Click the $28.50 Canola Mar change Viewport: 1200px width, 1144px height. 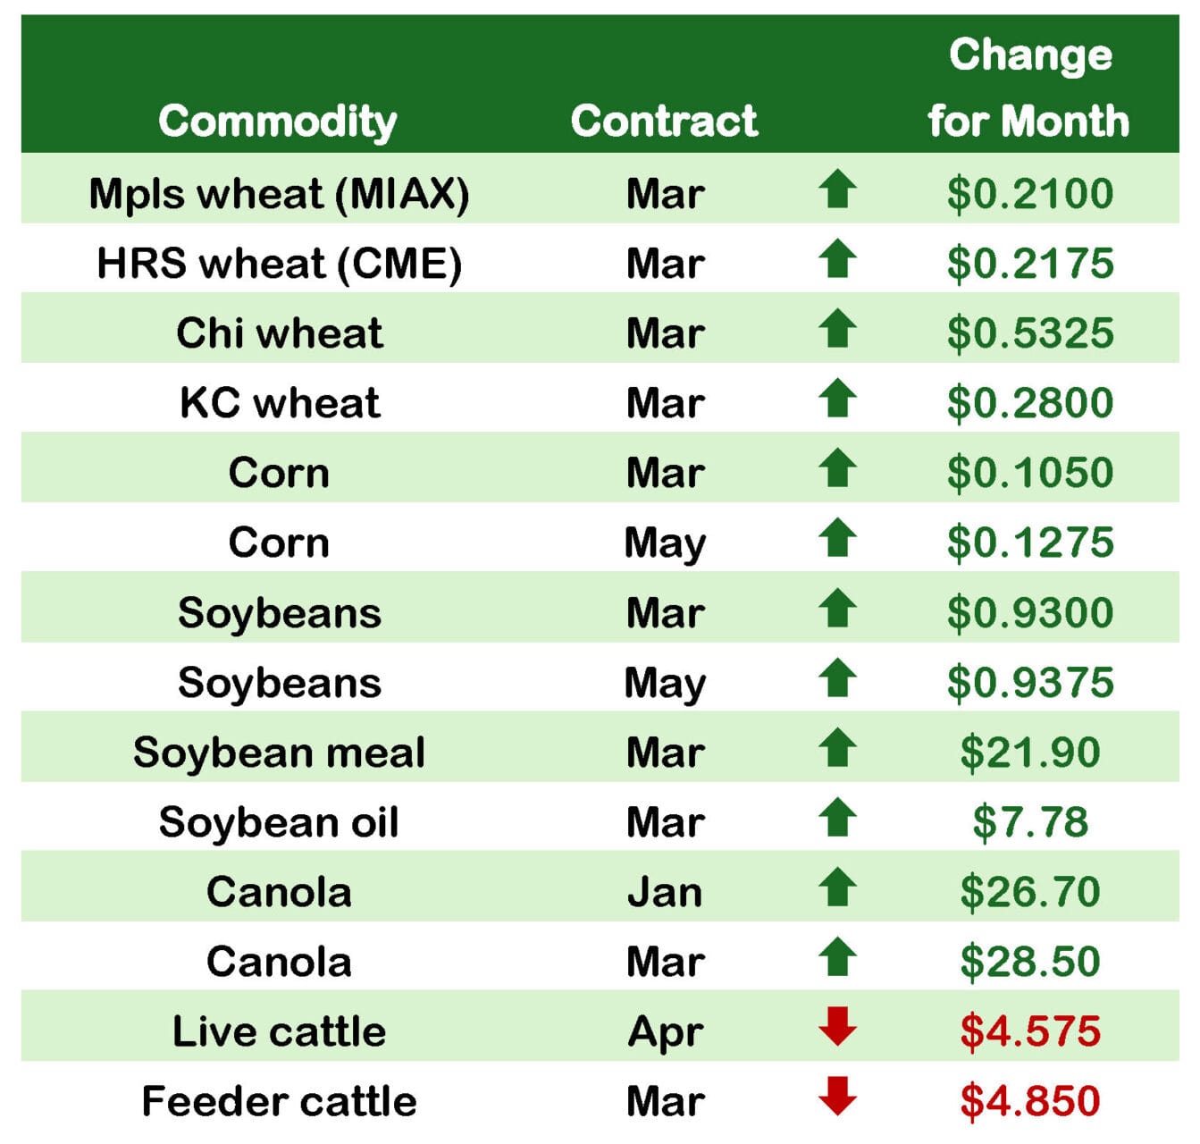(x=1030, y=962)
